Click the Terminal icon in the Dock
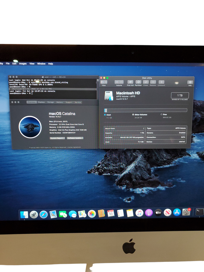Screen dimensions: 204x272 coord(199,212)
